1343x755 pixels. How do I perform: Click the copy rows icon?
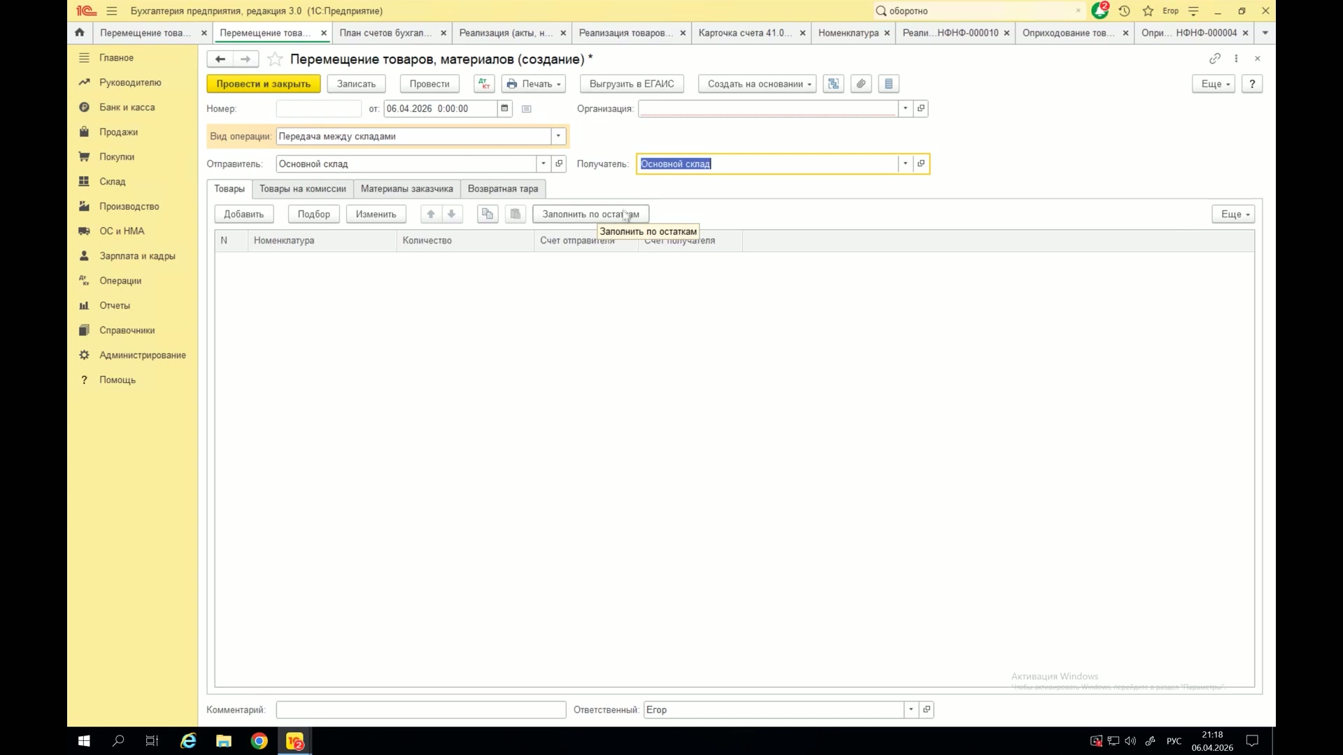pyautogui.click(x=488, y=214)
